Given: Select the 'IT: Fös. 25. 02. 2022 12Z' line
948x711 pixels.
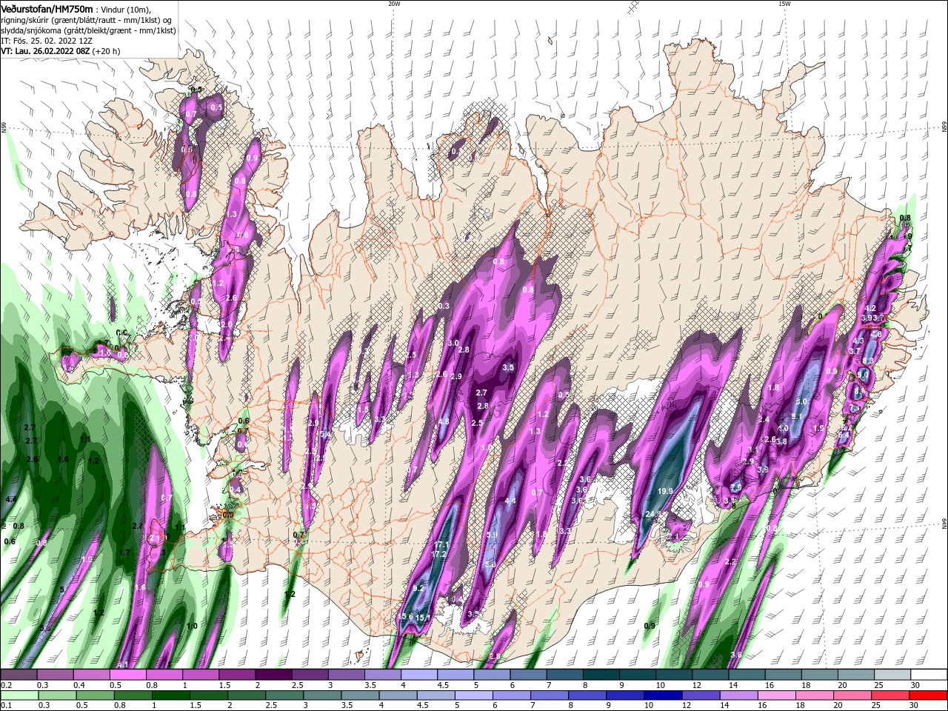Looking at the screenshot, I should point(45,41).
